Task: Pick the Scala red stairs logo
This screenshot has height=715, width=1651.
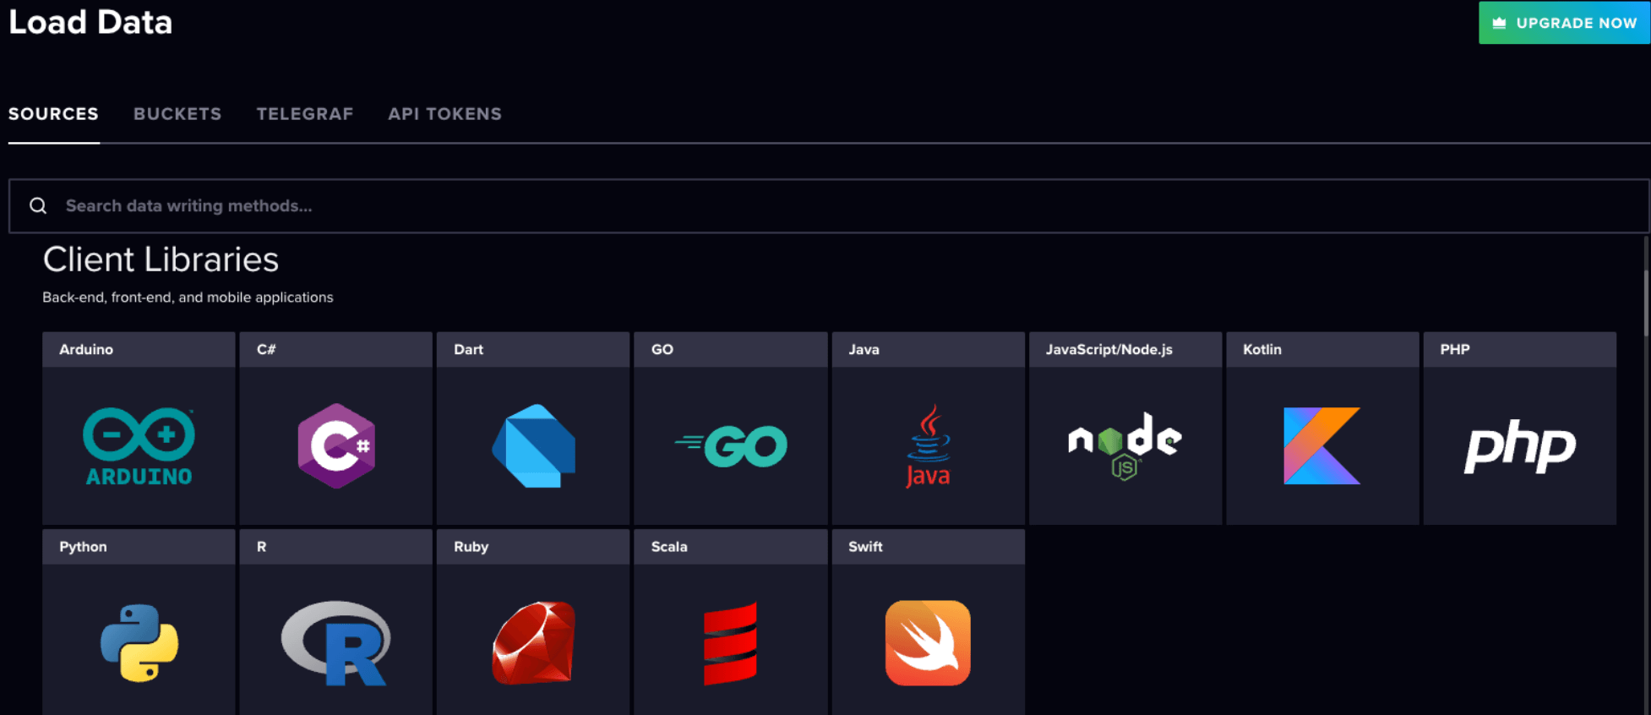Action: click(731, 643)
